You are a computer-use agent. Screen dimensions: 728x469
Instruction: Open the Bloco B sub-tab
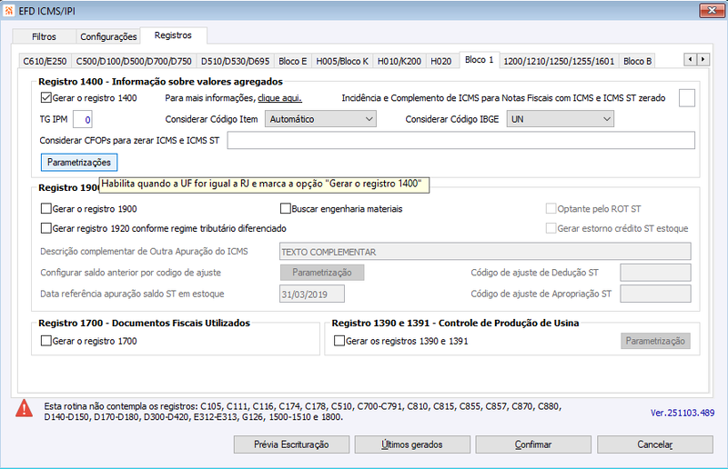638,61
